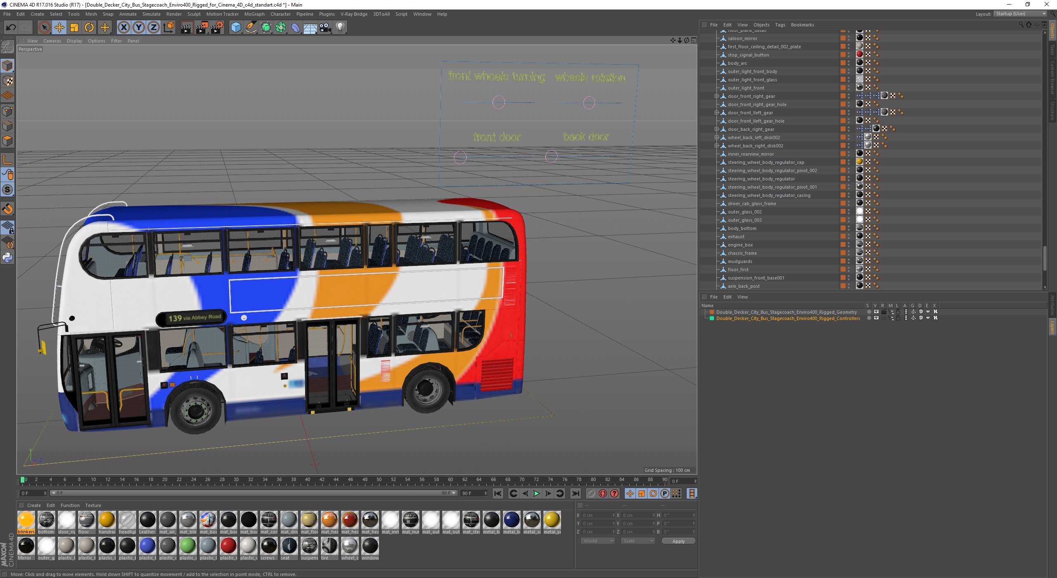Click the red Record Active Objects button
Viewport: 1057px width, 578px height.
pos(591,493)
